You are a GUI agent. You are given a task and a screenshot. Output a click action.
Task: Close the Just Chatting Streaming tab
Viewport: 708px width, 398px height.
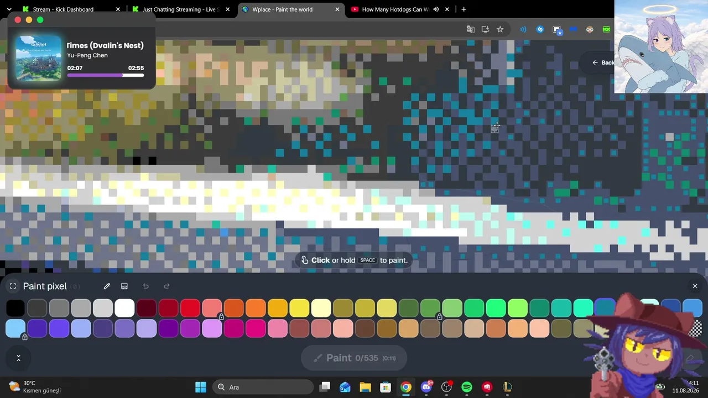[227, 9]
